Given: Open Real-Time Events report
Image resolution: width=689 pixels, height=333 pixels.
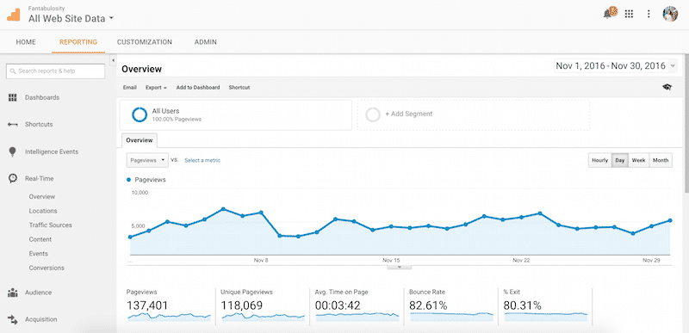Looking at the screenshot, I should [39, 253].
